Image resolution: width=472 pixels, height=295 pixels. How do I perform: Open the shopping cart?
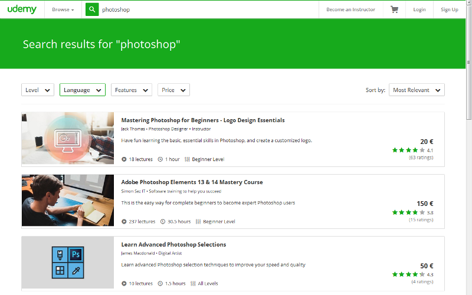394,9
